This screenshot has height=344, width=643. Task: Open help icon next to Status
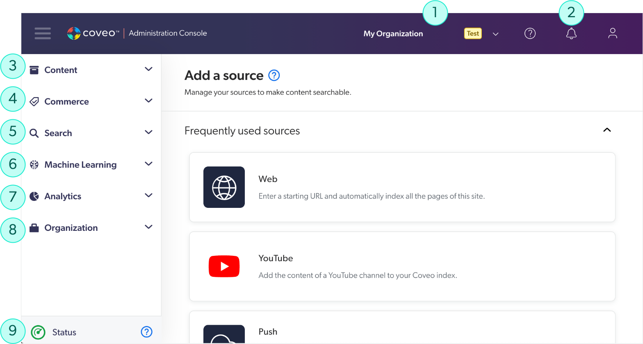(x=146, y=332)
